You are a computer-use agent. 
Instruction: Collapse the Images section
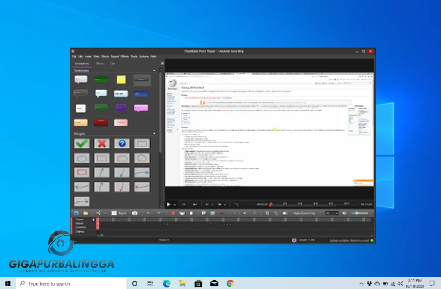point(154,134)
